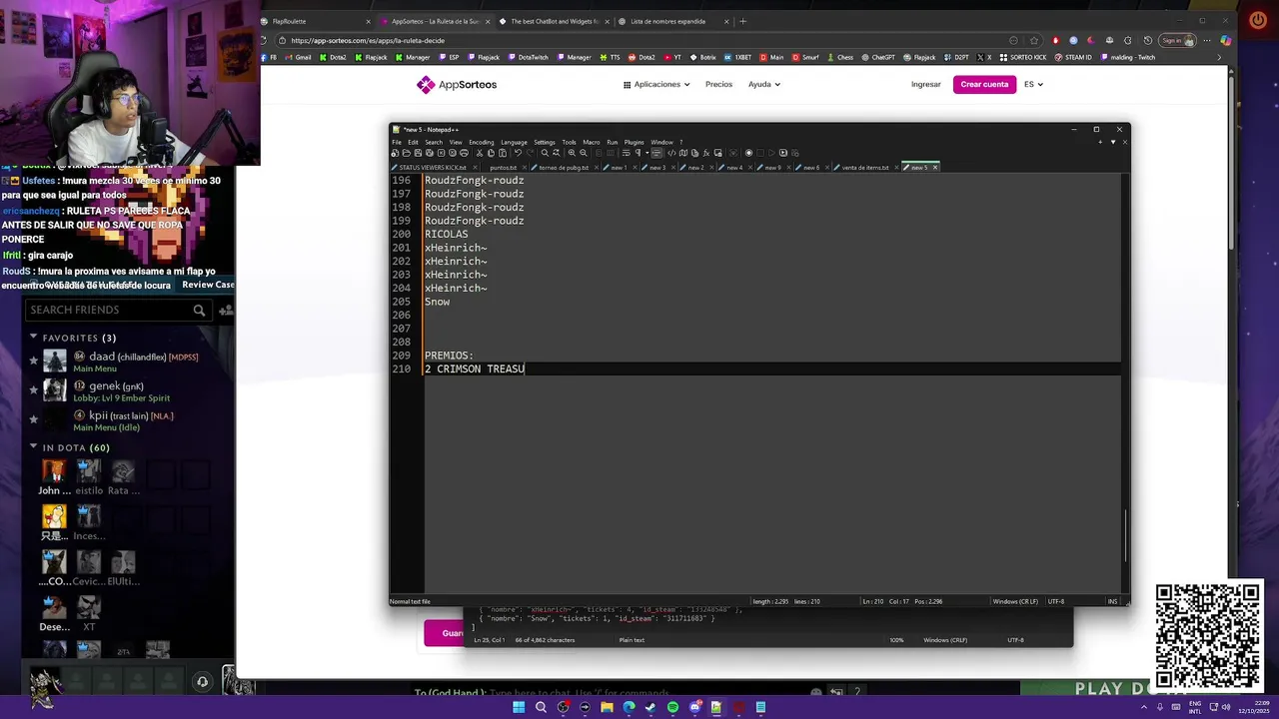Click the Undo arrow in Notepad++ toolbar
The width and height of the screenshot is (1279, 719).
click(x=519, y=153)
